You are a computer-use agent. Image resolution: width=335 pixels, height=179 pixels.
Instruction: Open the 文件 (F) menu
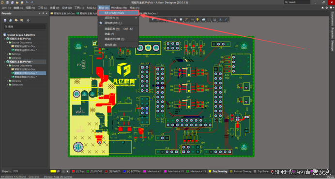[x=6, y=8]
